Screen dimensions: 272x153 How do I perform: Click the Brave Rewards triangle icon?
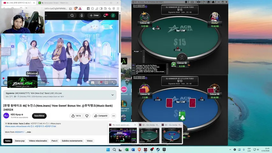click(80, 9)
